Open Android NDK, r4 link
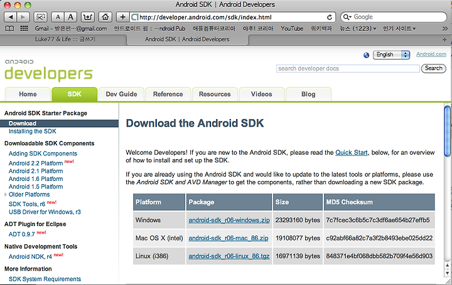The height and width of the screenshot is (285, 452). pos(30,257)
